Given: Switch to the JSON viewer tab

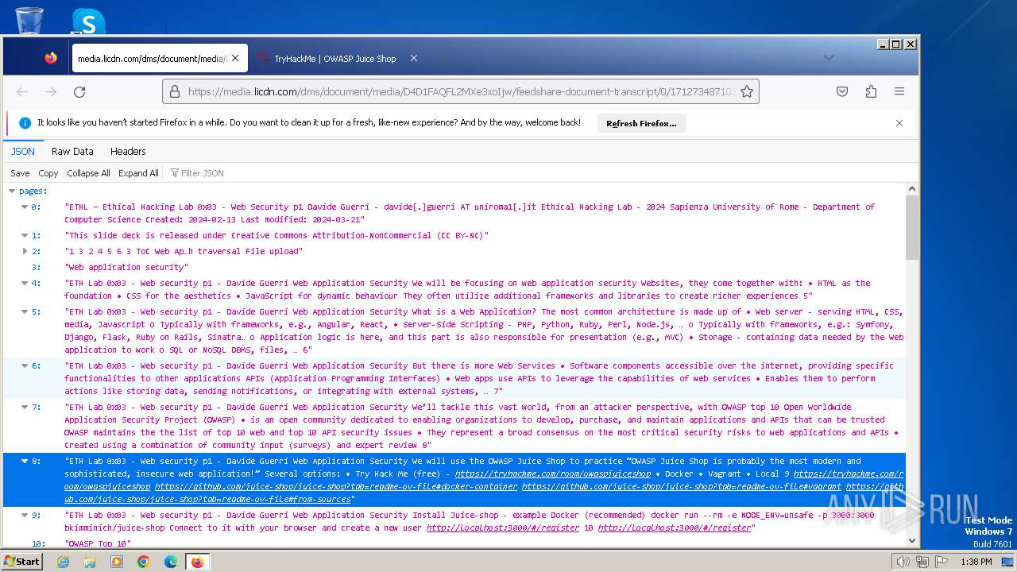Looking at the screenshot, I should (x=23, y=151).
